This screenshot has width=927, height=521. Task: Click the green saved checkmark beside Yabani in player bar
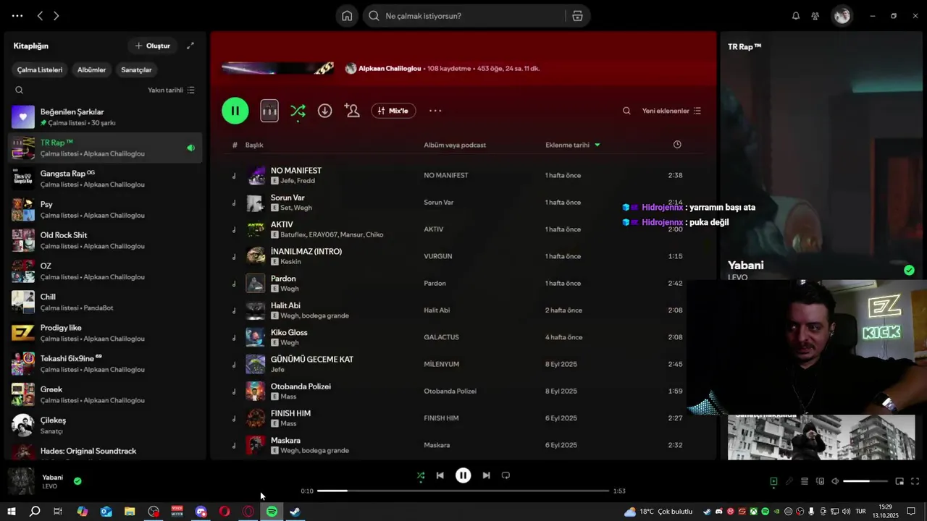pos(77,480)
